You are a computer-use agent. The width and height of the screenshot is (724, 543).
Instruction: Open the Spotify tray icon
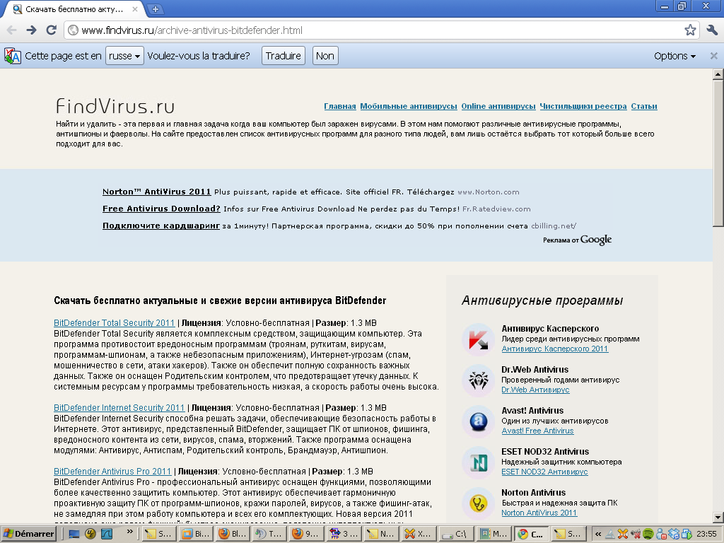coord(648,535)
